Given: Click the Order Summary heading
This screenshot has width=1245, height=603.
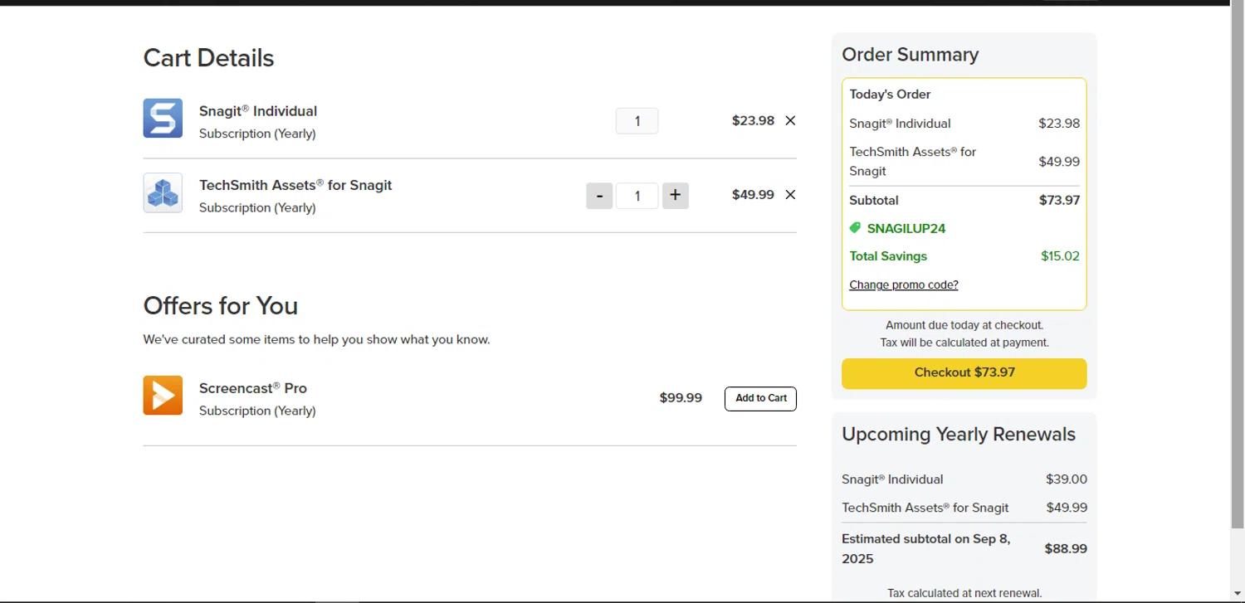Looking at the screenshot, I should click(911, 55).
